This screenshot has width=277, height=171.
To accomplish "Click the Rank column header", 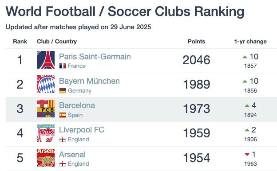I will click(20, 42).
